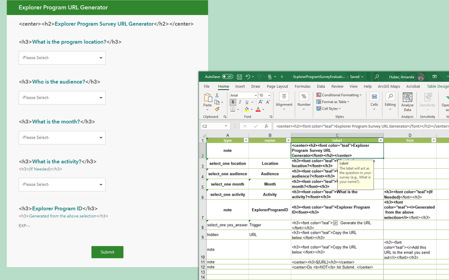
Task: Click the Save icon in title bar
Action: [x=240, y=77]
